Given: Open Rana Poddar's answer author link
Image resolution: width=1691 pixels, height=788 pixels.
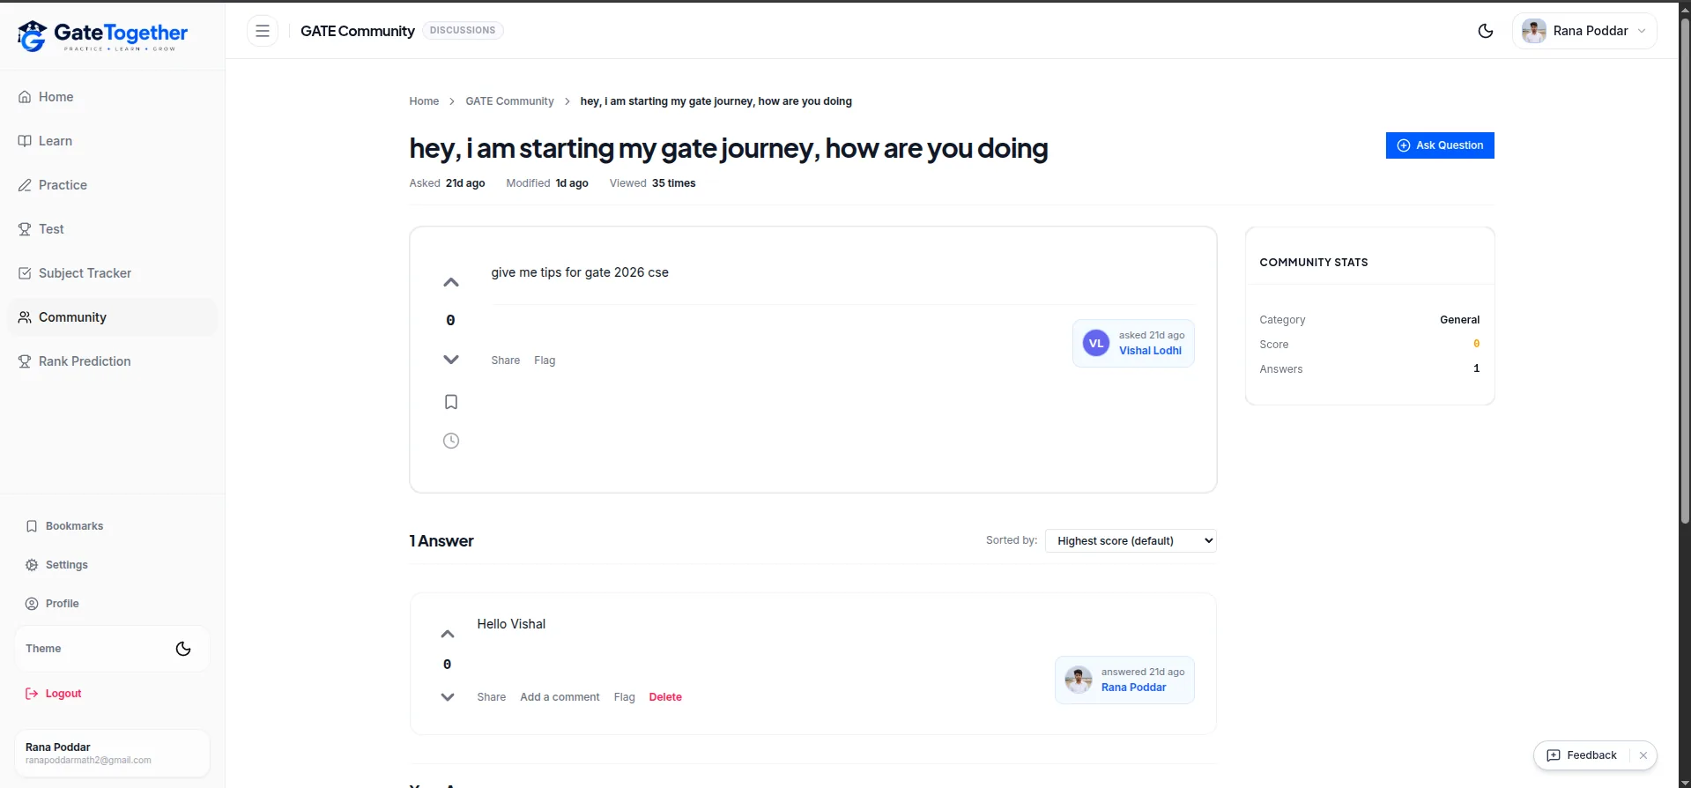Looking at the screenshot, I should tap(1133, 688).
